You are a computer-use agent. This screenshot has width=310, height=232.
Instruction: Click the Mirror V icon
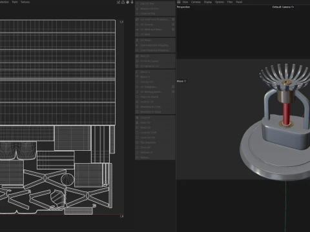(x=137, y=77)
